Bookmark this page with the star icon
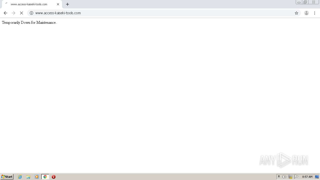Image resolution: width=320 pixels, height=180 pixels. click(296, 13)
